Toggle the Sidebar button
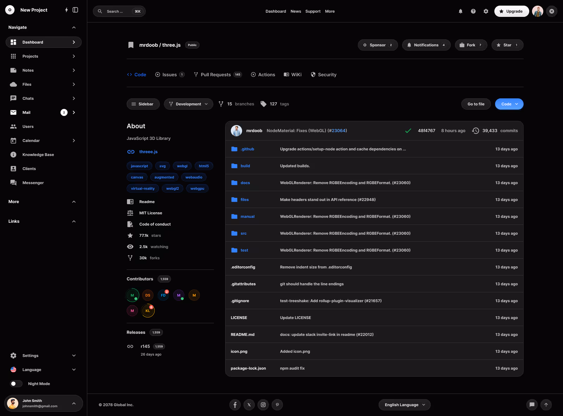 (143, 104)
